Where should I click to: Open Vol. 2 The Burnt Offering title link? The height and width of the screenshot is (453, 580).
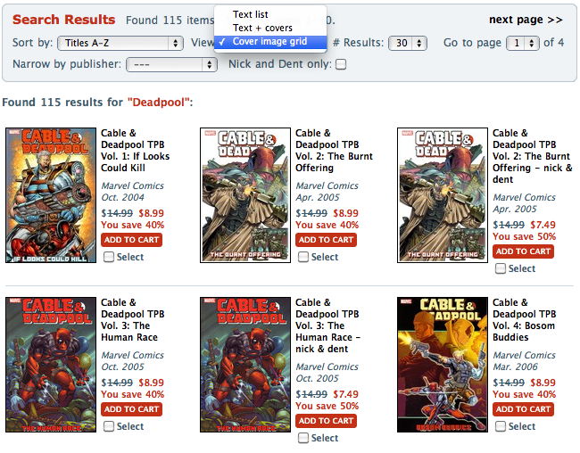point(334,151)
